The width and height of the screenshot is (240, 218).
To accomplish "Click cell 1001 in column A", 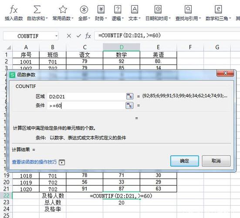I will [x=26, y=62].
